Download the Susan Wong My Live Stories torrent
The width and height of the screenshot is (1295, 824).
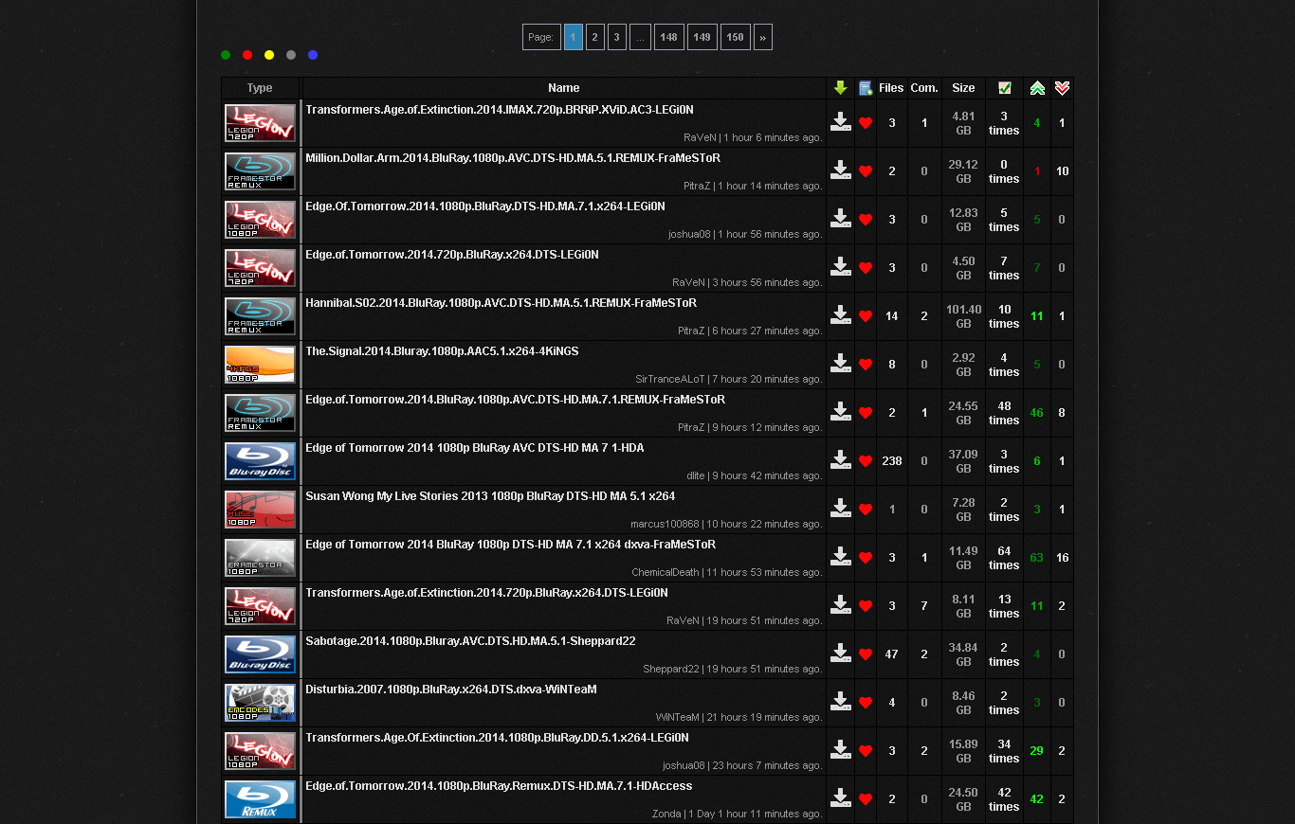point(840,509)
